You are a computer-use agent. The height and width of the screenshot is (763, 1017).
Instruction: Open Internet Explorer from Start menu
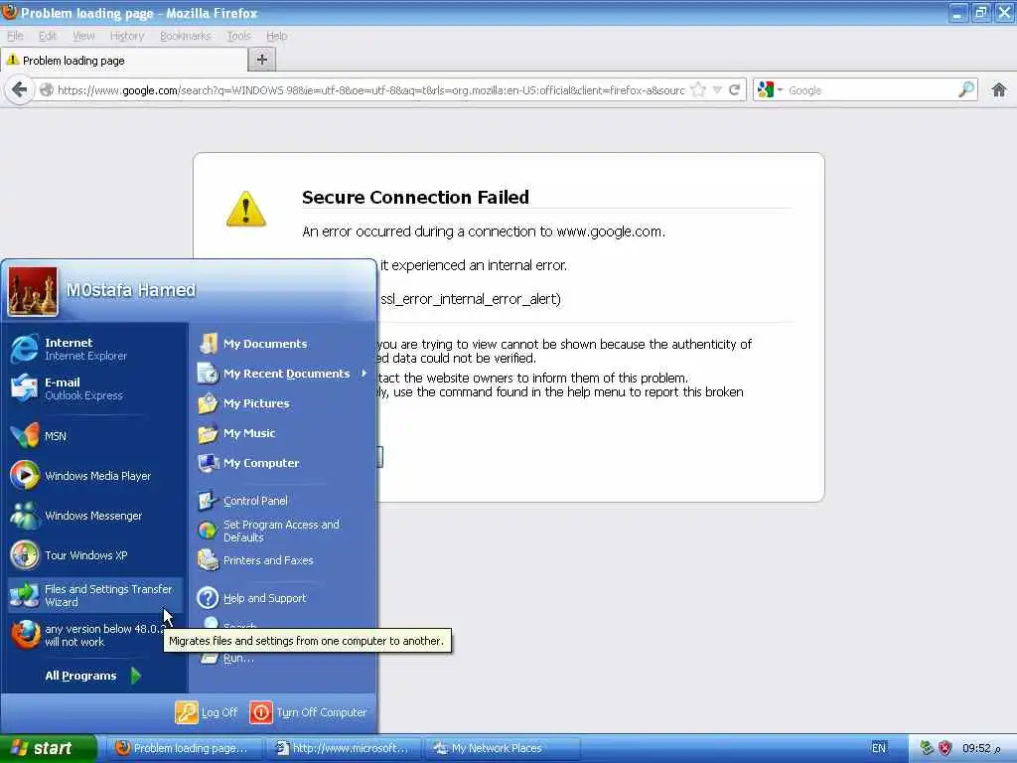tap(94, 349)
